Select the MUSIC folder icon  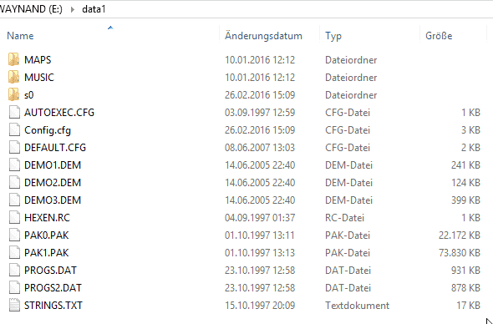point(14,78)
